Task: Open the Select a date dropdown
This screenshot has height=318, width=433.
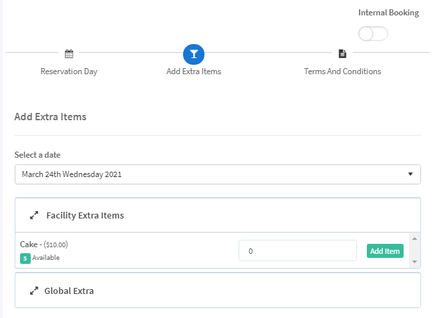Action: (217, 174)
